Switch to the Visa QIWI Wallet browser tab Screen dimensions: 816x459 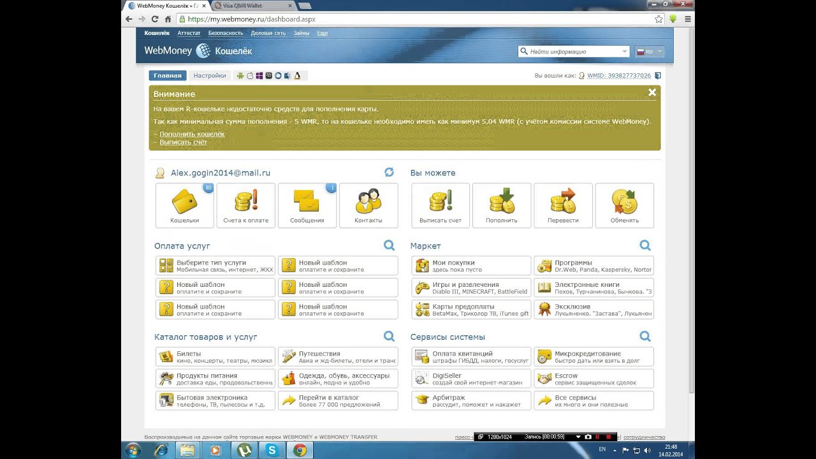click(253, 5)
